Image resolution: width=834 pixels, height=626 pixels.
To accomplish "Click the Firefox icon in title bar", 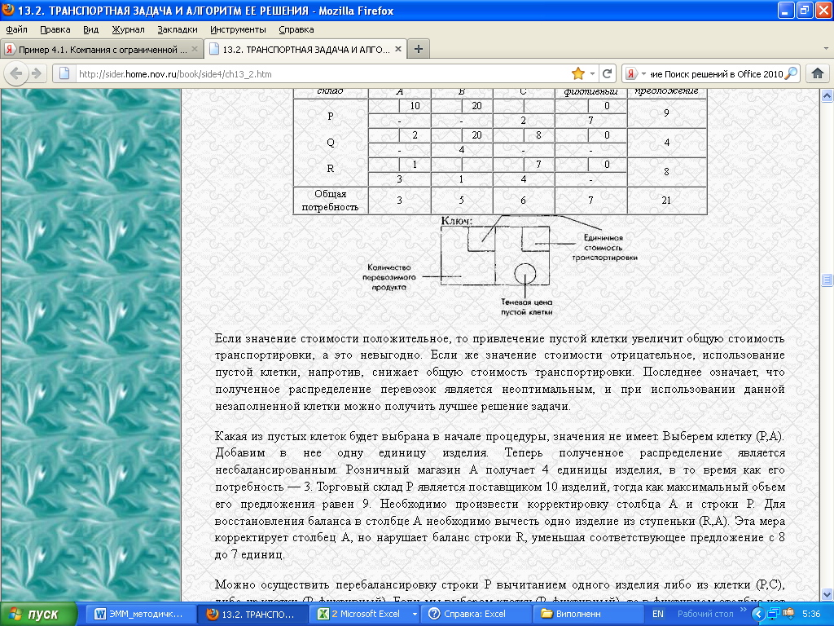I will tap(7, 10).
